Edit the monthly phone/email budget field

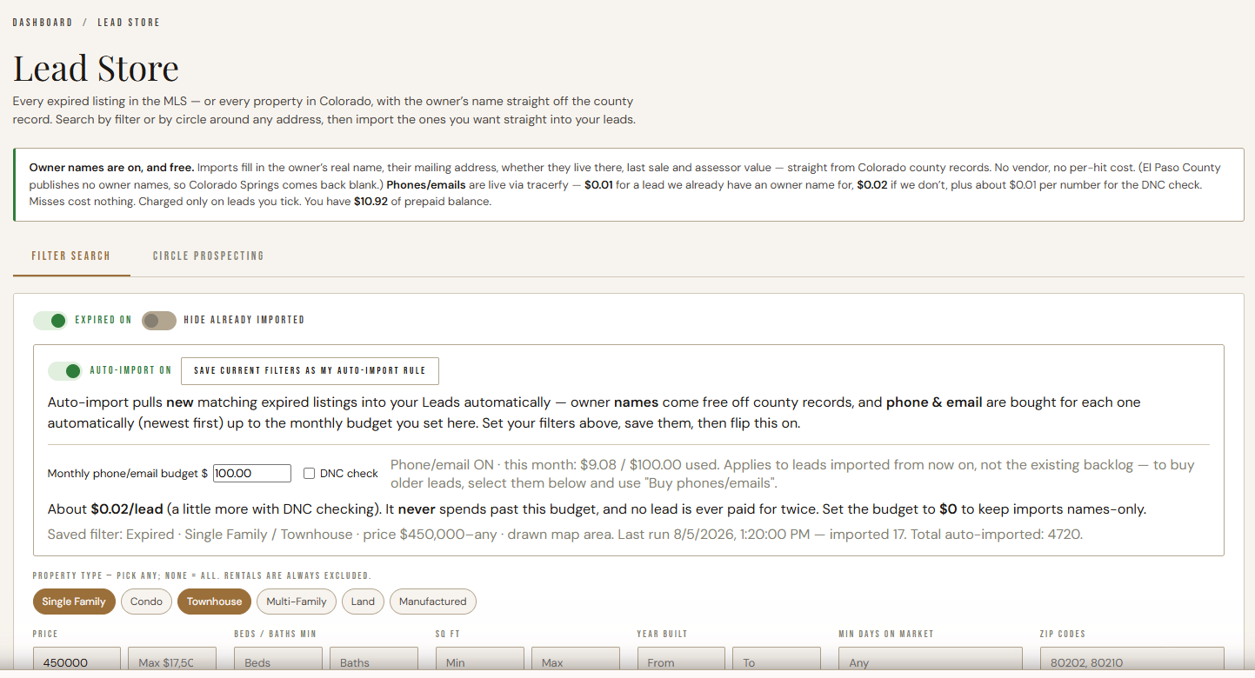coord(252,474)
